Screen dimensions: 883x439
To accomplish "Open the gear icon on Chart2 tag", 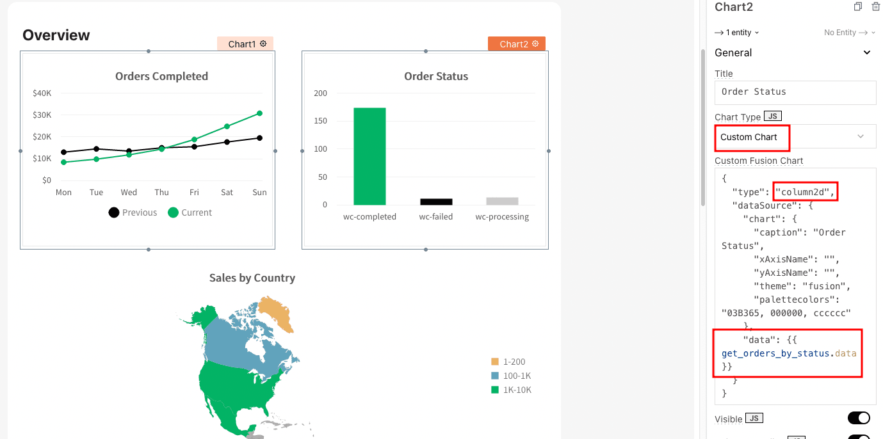I will pyautogui.click(x=535, y=44).
